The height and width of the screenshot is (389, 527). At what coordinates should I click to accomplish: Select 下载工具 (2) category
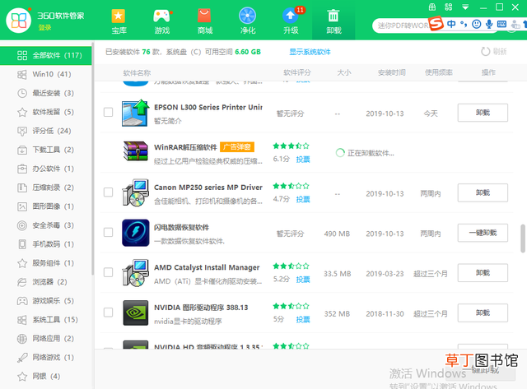coord(46,150)
